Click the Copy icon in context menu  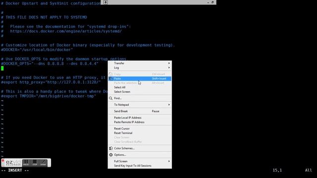110,74
